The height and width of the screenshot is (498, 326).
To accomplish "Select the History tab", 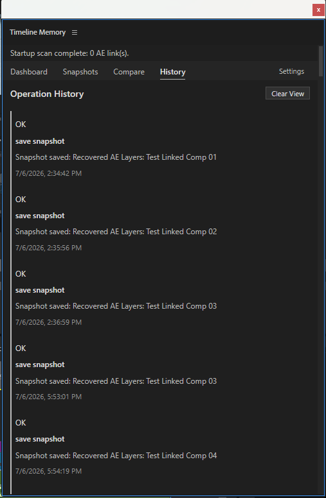I will pos(172,72).
